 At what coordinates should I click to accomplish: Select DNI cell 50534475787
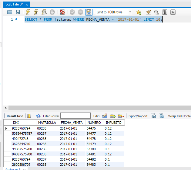[x=24, y=134]
